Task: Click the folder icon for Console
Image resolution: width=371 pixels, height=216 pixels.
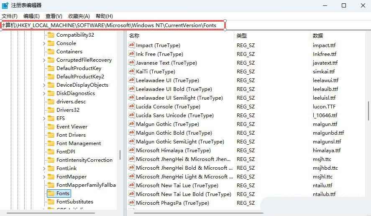Action: click(51, 43)
